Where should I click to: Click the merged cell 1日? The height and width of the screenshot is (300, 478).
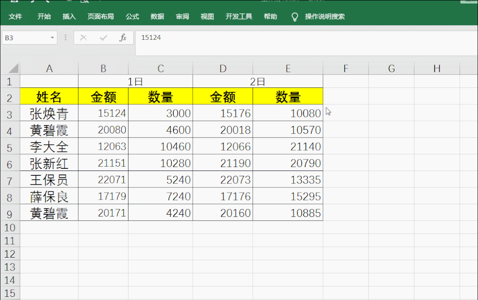(136, 81)
